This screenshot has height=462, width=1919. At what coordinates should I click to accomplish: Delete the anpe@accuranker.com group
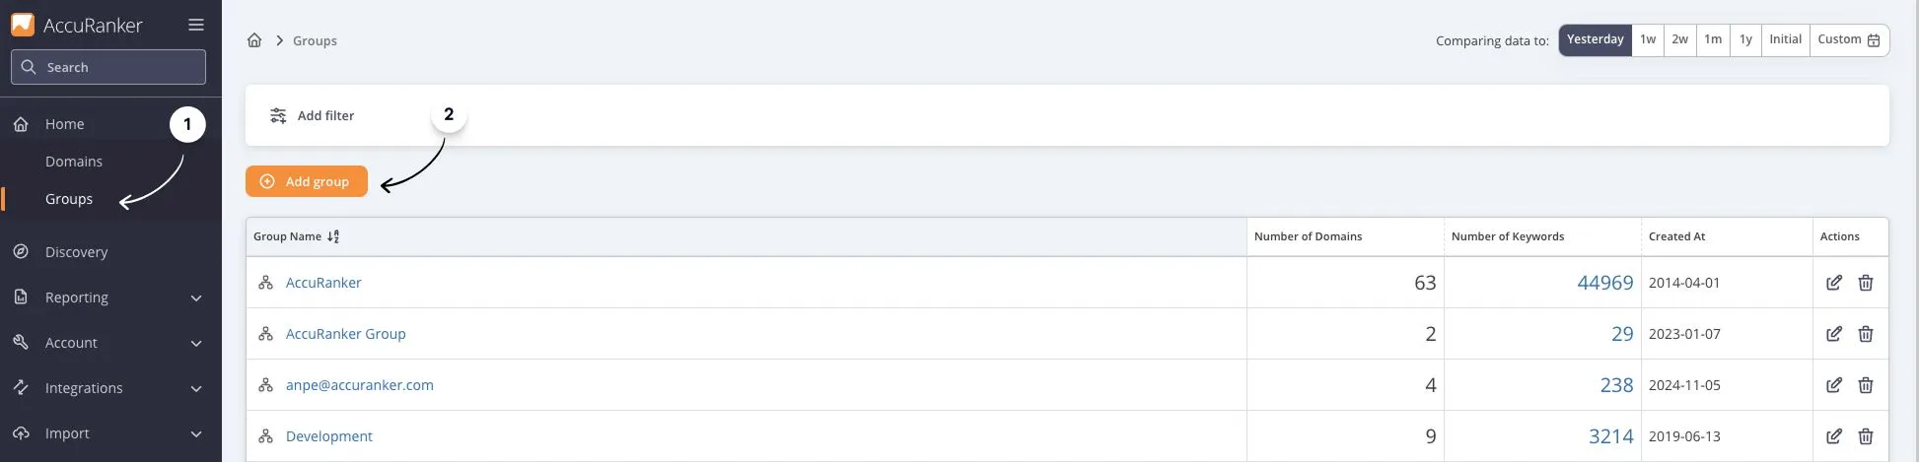tap(1865, 385)
